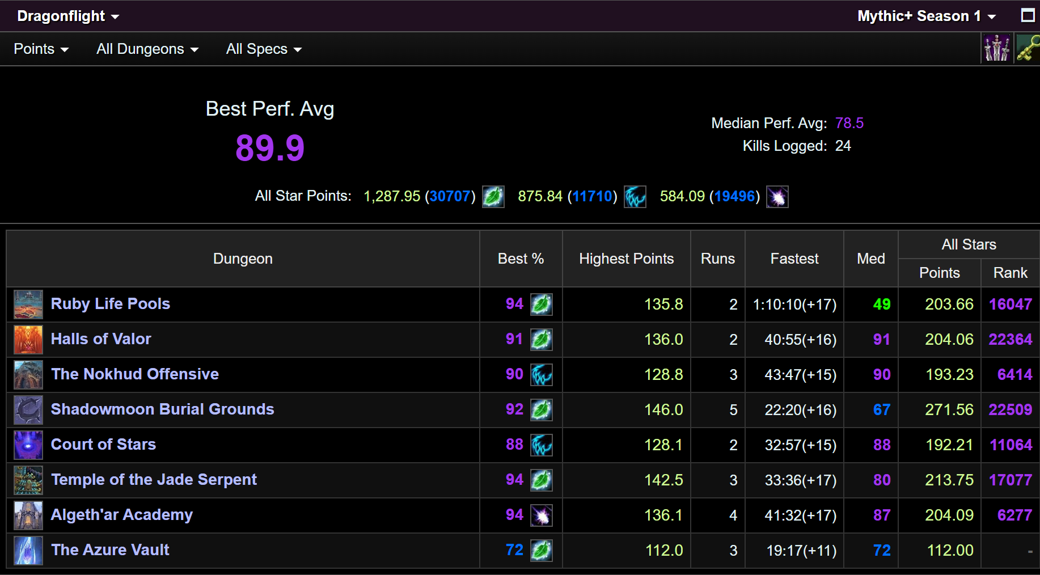Screen dimensions: 1040x575
Task: Click the Halls of Valor dungeon thumbnail
Action: coord(28,340)
